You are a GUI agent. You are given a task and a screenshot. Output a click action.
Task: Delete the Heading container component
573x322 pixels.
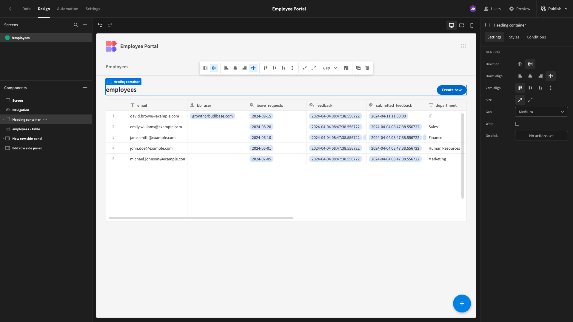coord(367,68)
